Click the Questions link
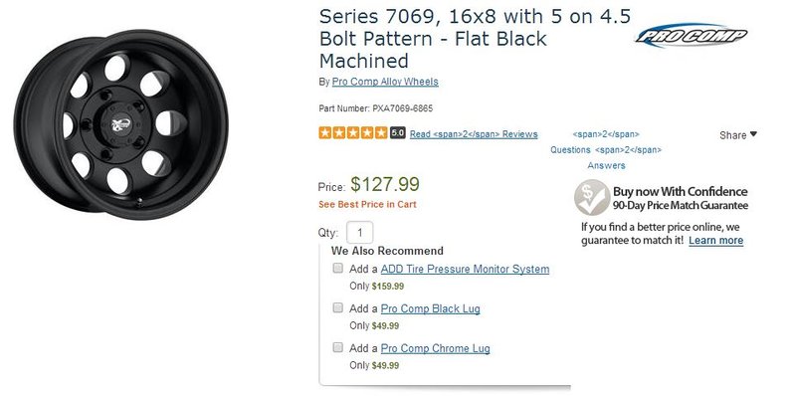Image resolution: width=794 pixels, height=396 pixels. (570, 150)
